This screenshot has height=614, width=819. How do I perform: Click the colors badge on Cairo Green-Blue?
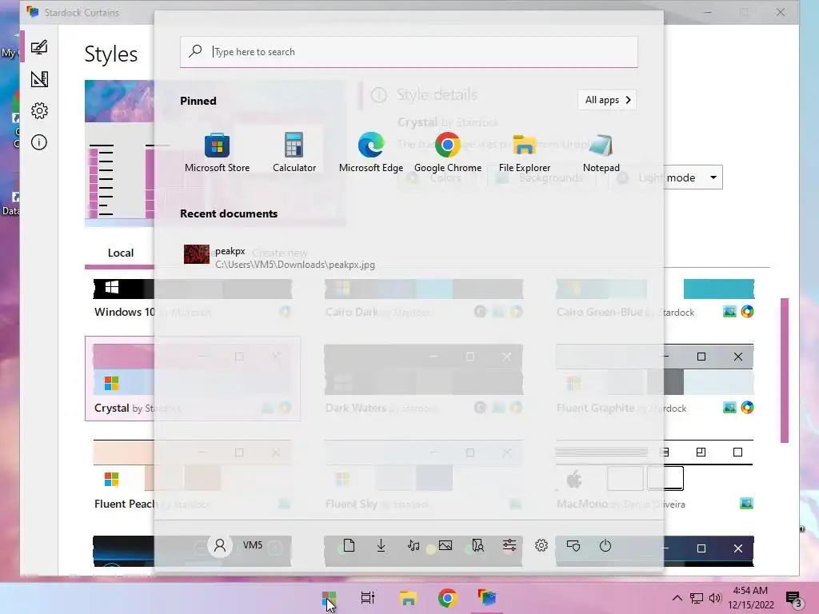pos(748,312)
